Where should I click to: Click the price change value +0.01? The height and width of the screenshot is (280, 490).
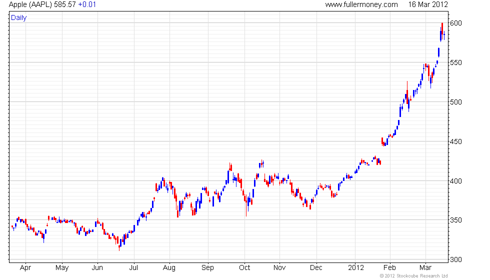pyautogui.click(x=87, y=4)
